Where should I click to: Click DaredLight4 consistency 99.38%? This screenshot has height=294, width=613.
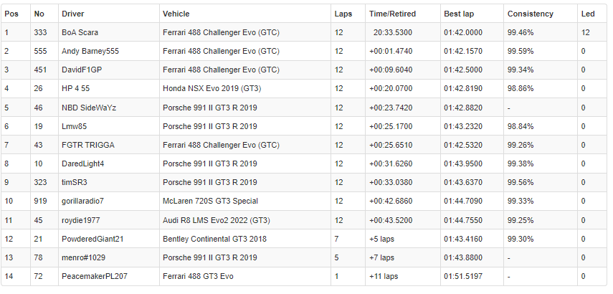521,163
